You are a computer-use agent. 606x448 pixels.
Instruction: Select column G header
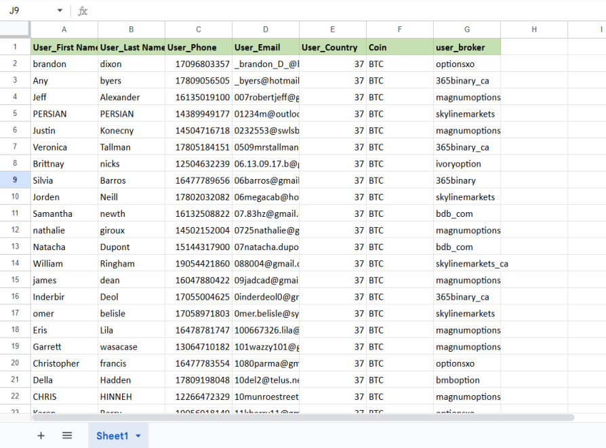[467, 29]
